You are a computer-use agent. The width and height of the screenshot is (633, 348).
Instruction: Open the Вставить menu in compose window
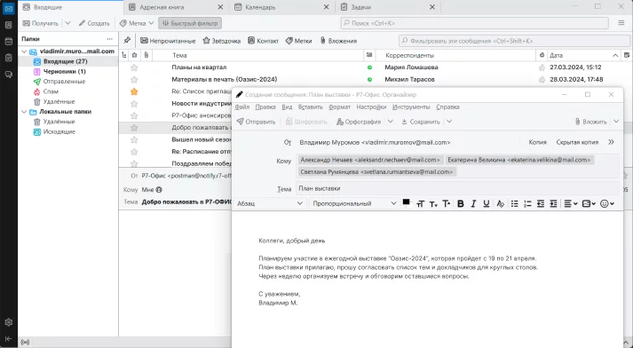coord(311,107)
